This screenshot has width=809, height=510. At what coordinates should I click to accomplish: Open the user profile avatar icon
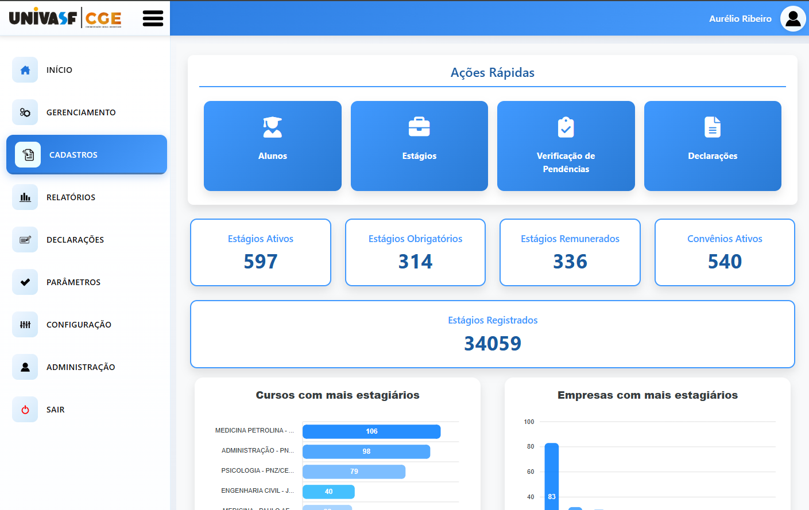click(793, 18)
